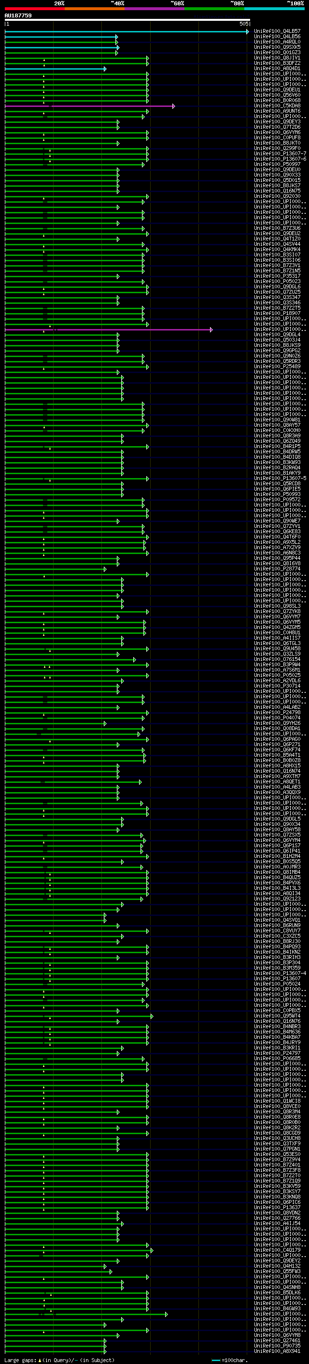The height and width of the screenshot is (1364, 309).
Task: Select label UniRef100_B7Z3U6
Action: tap(277, 228)
